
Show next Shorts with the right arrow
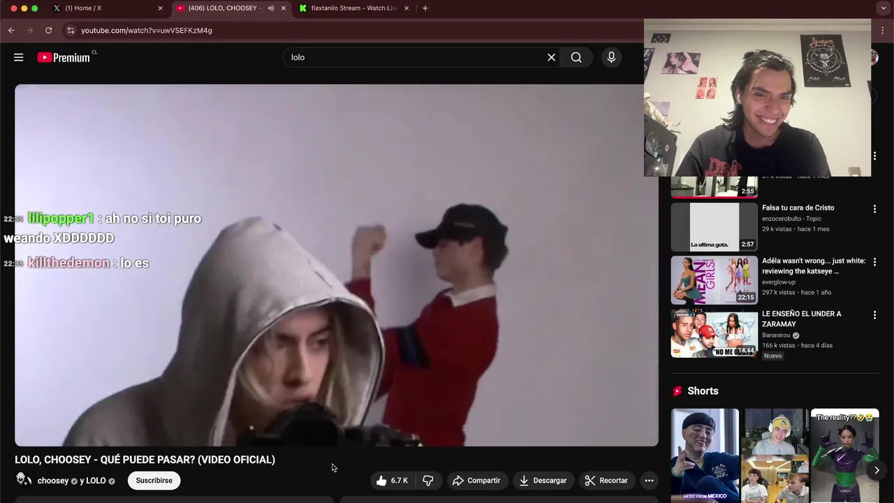(877, 470)
